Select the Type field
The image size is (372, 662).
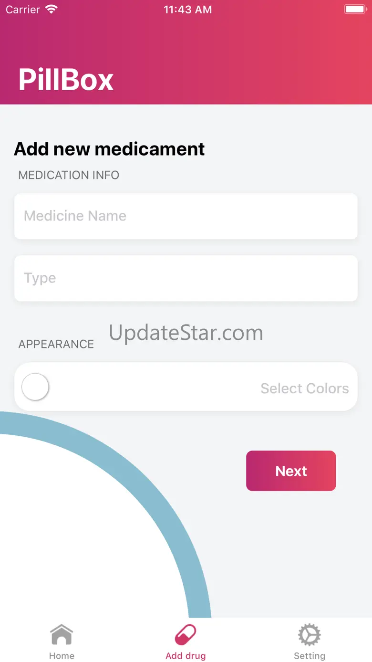coord(186,278)
